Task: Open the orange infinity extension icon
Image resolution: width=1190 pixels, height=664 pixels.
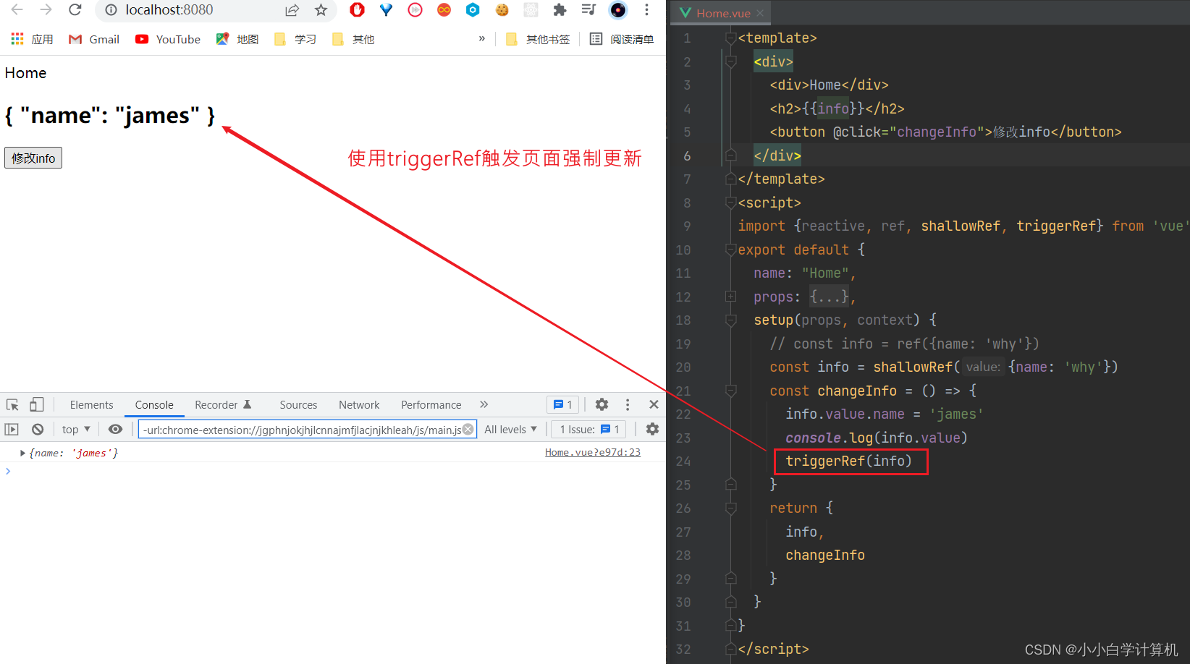Action: (x=444, y=10)
